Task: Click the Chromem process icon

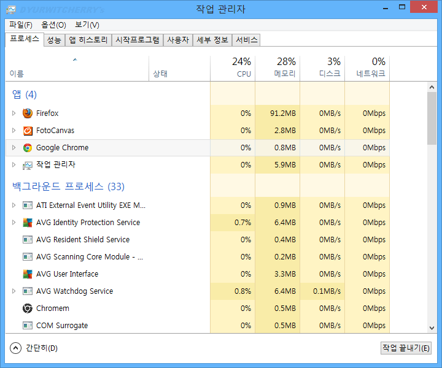Action: [27, 309]
